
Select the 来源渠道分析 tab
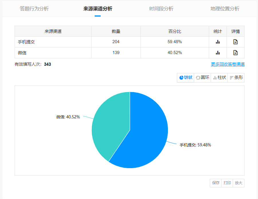98,9
